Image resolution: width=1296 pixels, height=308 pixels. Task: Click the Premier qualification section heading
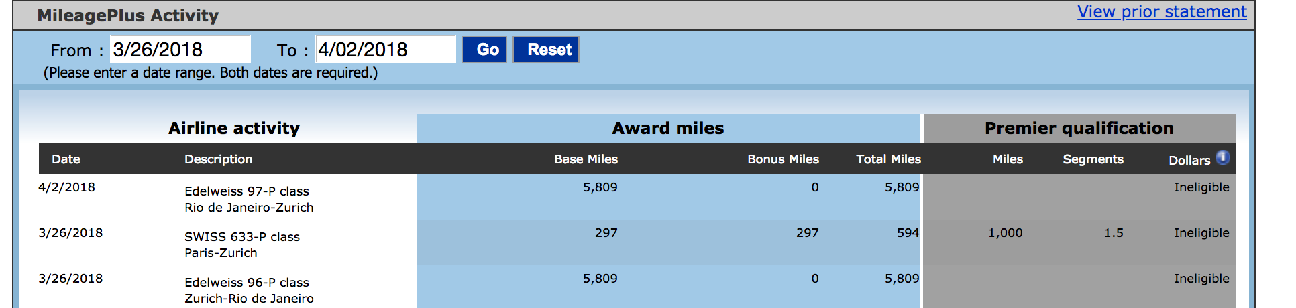click(x=1079, y=129)
